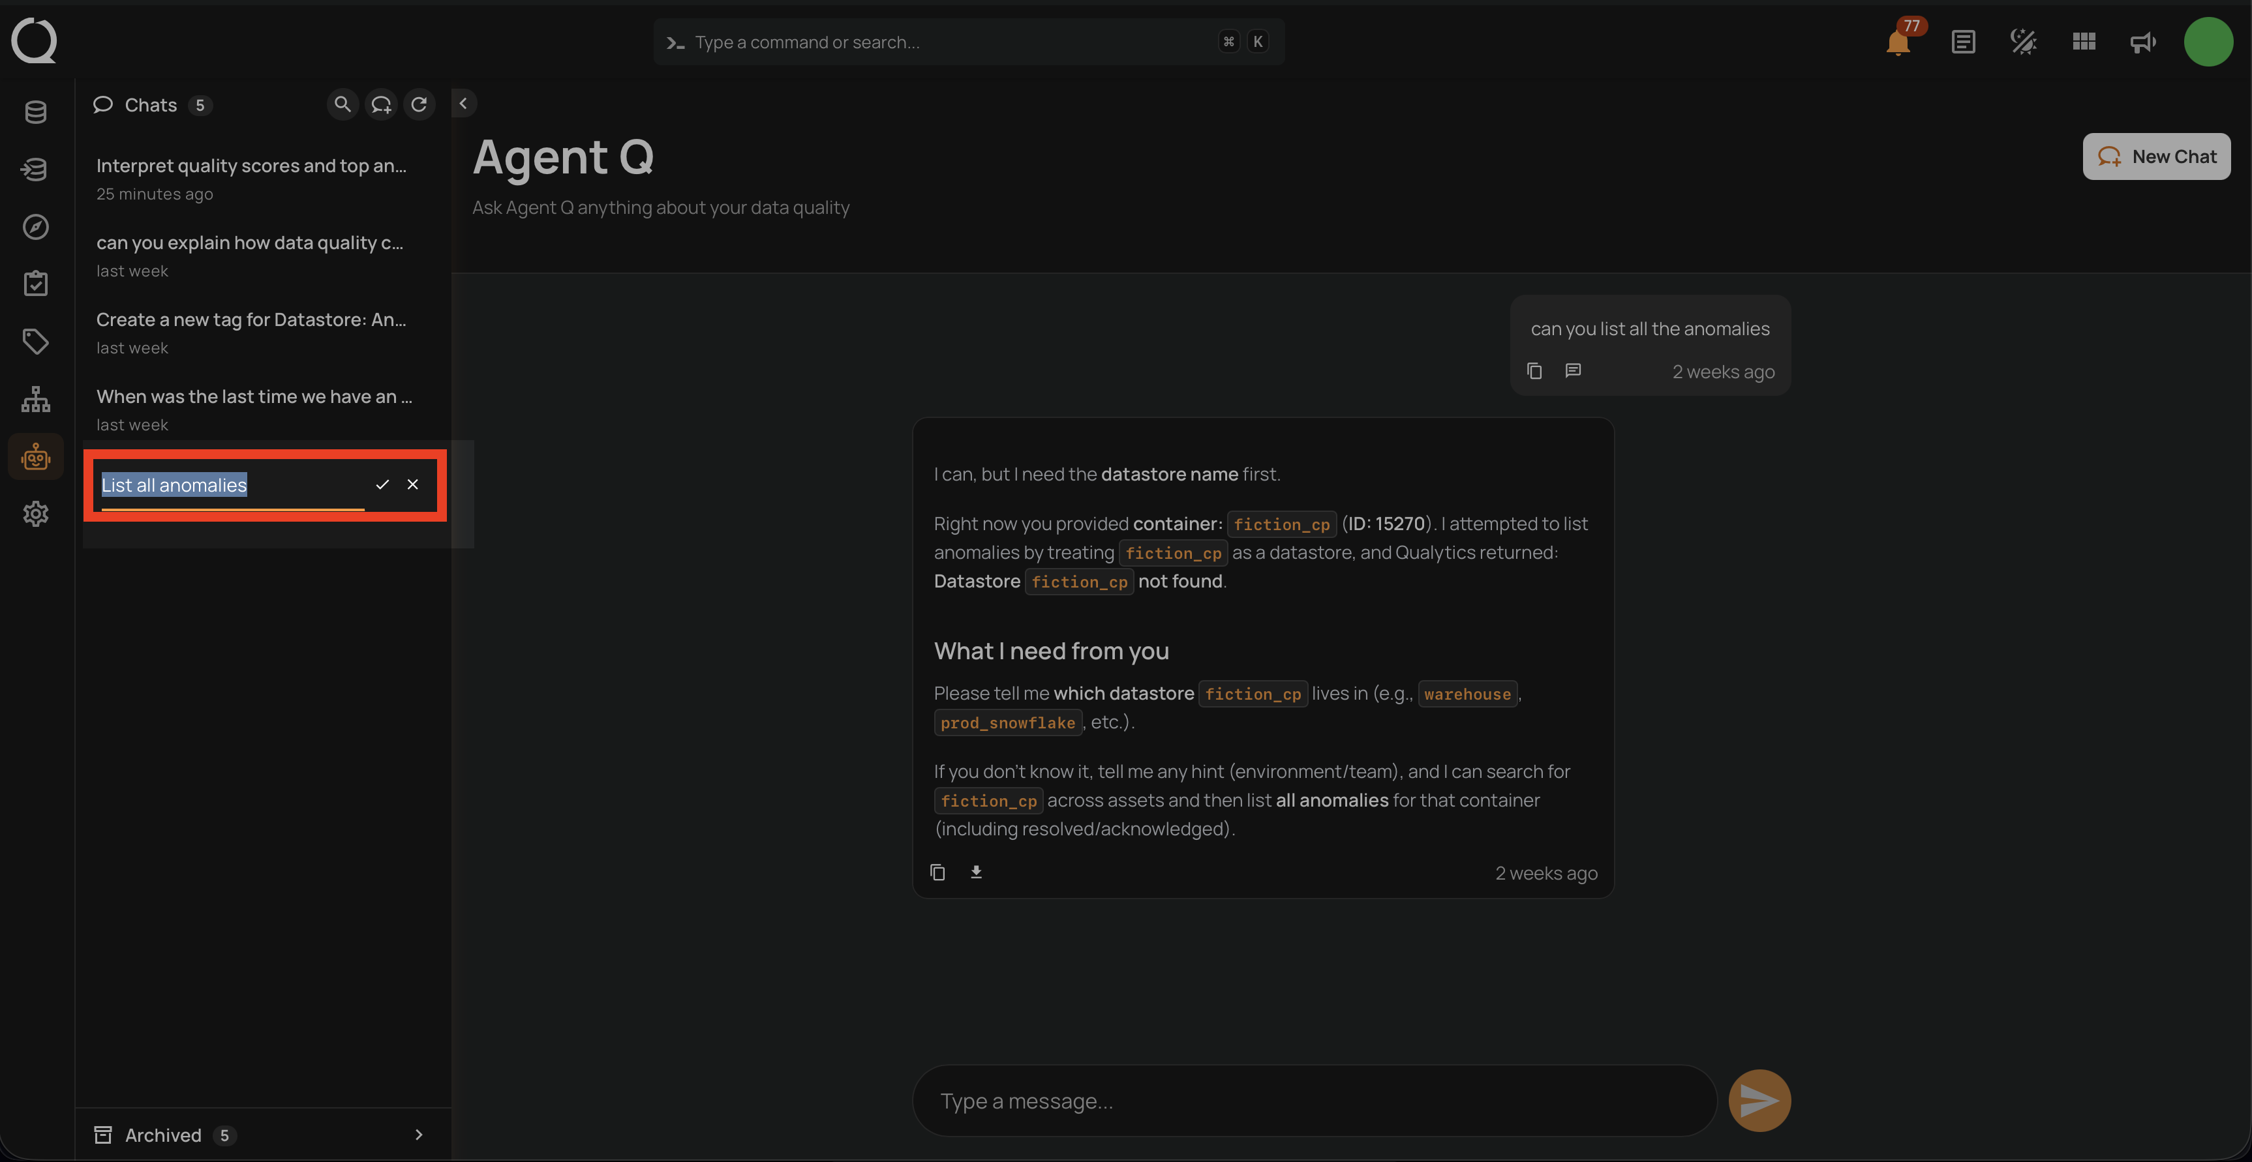Viewport: 2252px width, 1162px height.
Task: Collapse the chats sidebar panel
Action: click(x=463, y=104)
